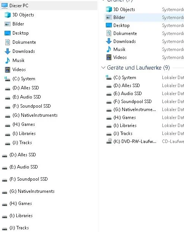Open 3D Objects icon in navigation pane

pyautogui.click(x=8, y=15)
